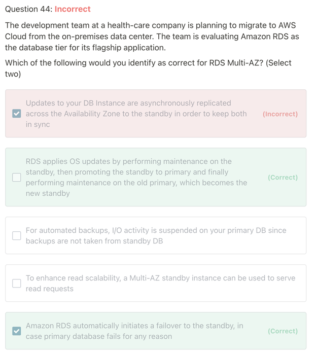Select the 'Amazon RDS automatically initiates a failover' text

click(x=134, y=331)
